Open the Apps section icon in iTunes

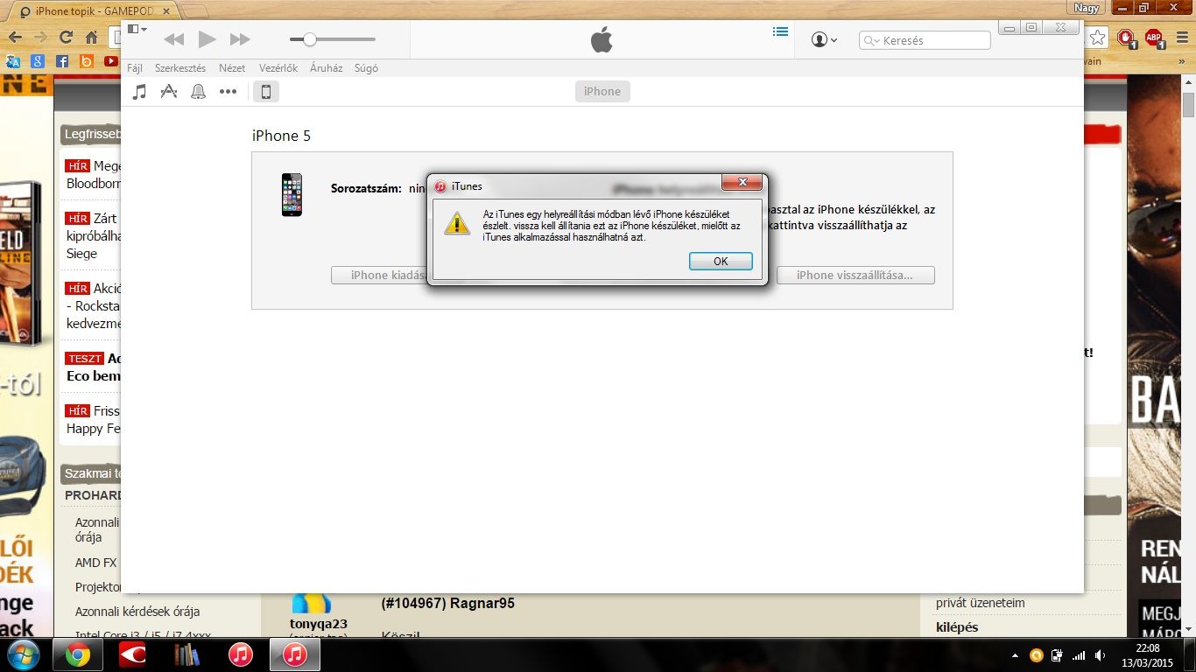coord(169,92)
